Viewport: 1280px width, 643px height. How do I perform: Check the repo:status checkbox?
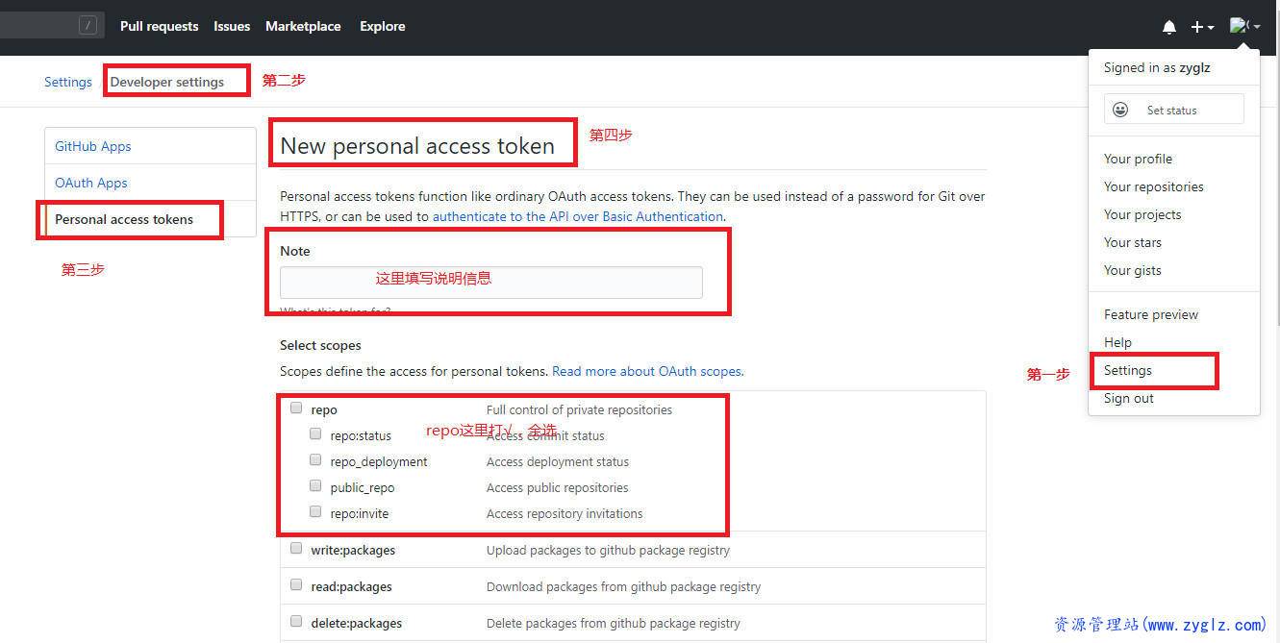coord(315,433)
